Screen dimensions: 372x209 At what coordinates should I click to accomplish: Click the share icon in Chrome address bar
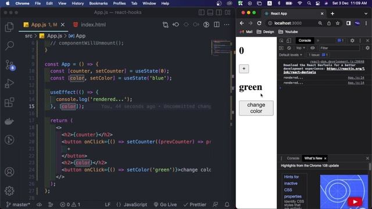(x=329, y=23)
